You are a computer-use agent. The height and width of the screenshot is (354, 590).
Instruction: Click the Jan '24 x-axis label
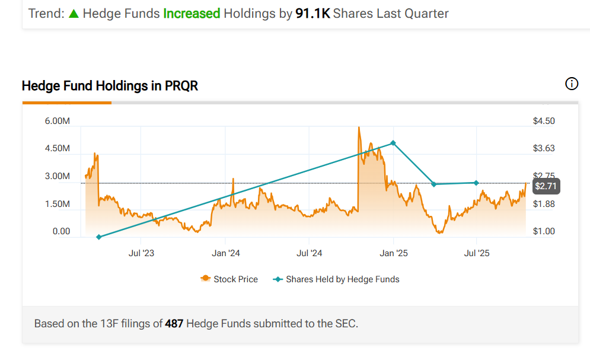tap(226, 253)
